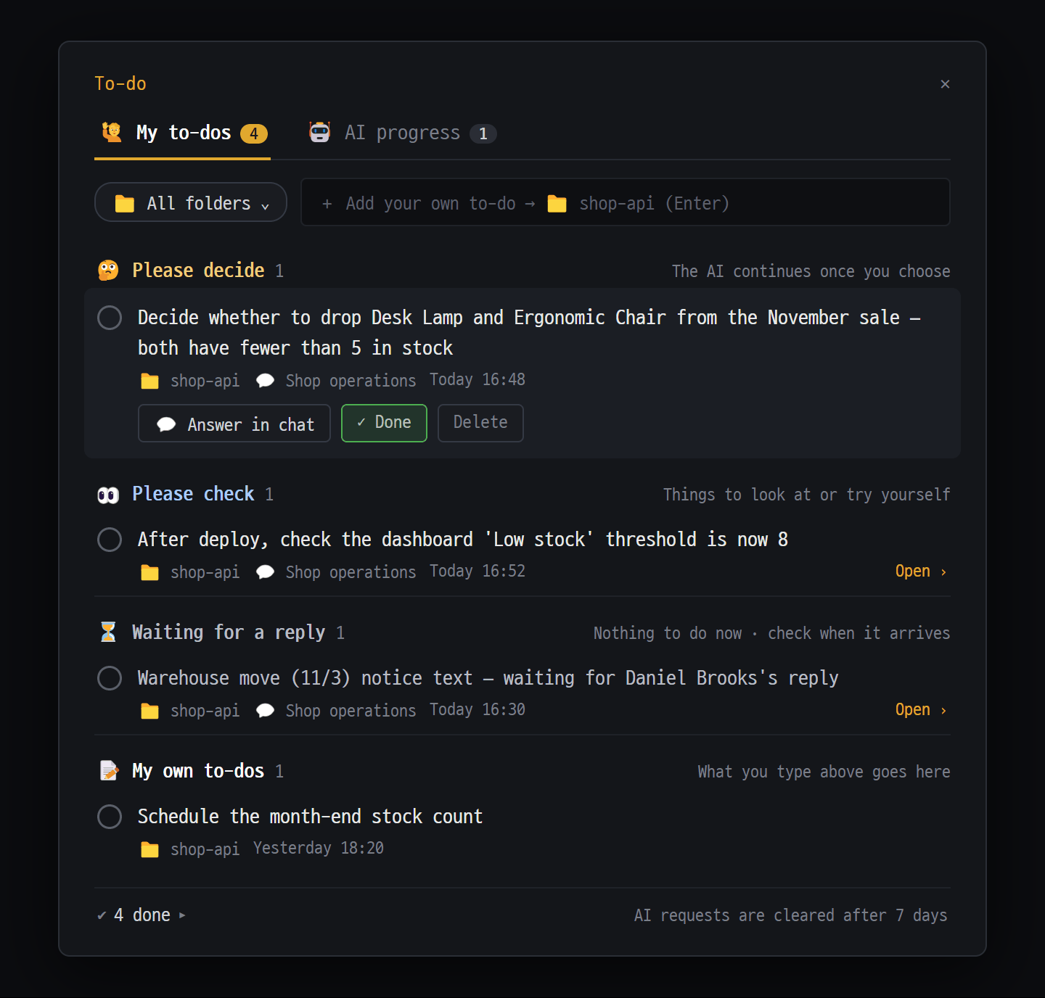
Task: Focus the Add your own to-do field
Action: [625, 202]
